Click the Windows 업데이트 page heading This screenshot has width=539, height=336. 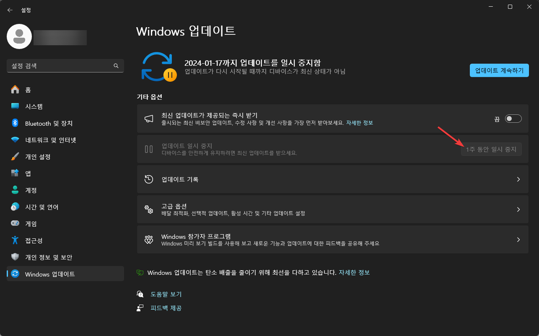(x=186, y=31)
